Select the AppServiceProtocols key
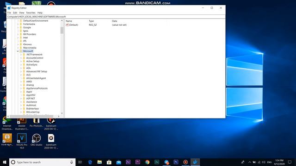This screenshot has height=166, width=296. (37, 89)
